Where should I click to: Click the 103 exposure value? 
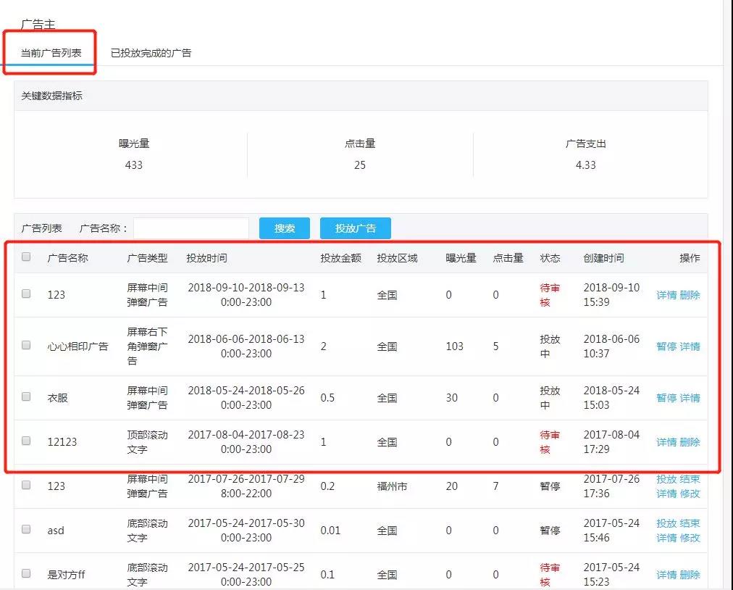[454, 346]
